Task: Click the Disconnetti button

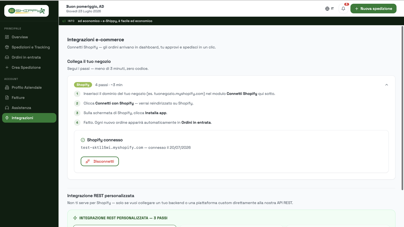Action: (100, 161)
